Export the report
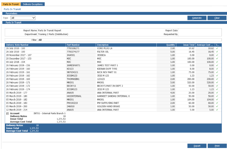Image resolution: width=227 pixels, height=150 pixels. tap(197, 146)
